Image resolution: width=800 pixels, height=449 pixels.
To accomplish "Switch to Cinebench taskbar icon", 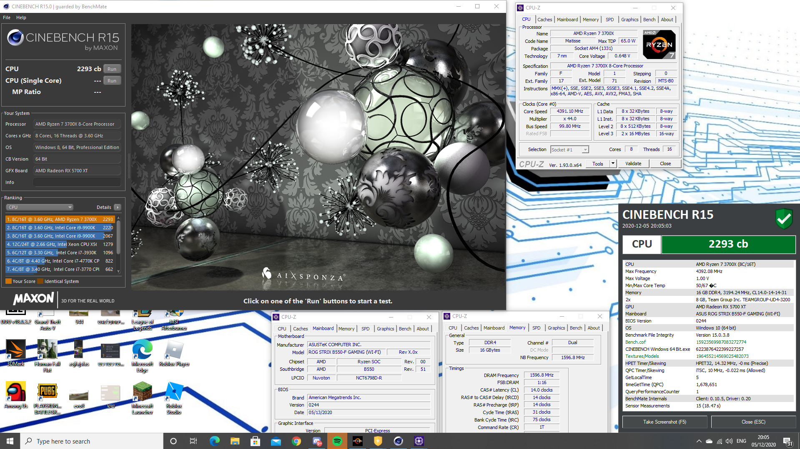I will (399, 441).
